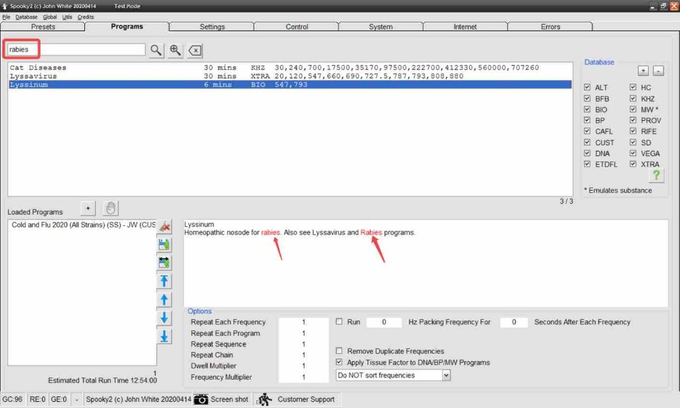Click the Customer Support button

point(296,399)
